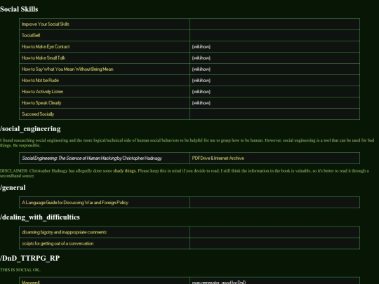Open disarming bigotry and inappropriate comments link
Image resolution: width=379 pixels, height=284 pixels.
pos(65,232)
